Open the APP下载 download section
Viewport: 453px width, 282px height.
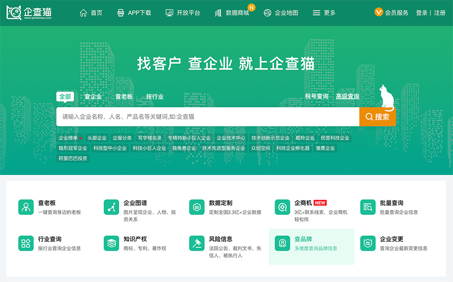click(x=135, y=13)
